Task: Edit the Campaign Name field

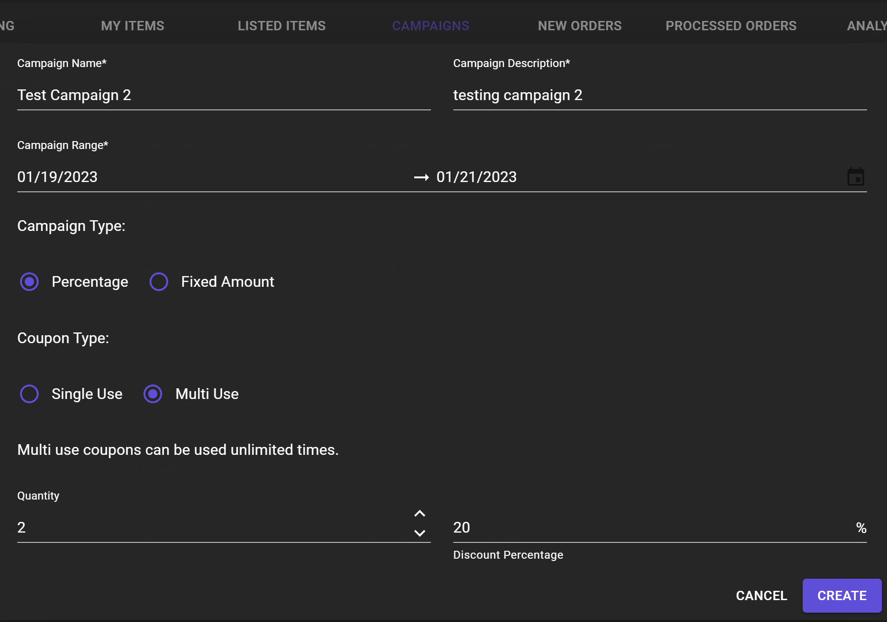Action: coord(224,95)
